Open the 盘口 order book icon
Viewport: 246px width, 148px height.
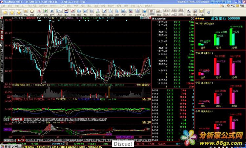pyautogui.click(x=66, y=12)
